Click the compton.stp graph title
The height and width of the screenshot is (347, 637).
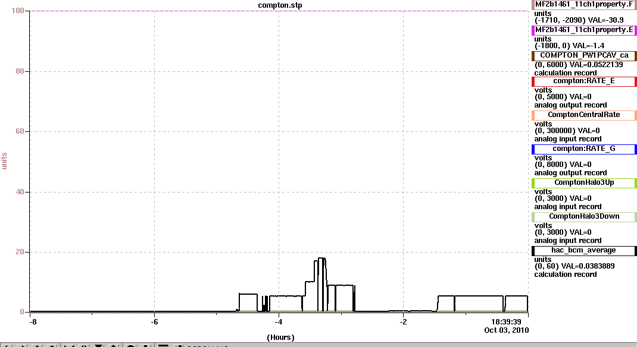point(280,5)
